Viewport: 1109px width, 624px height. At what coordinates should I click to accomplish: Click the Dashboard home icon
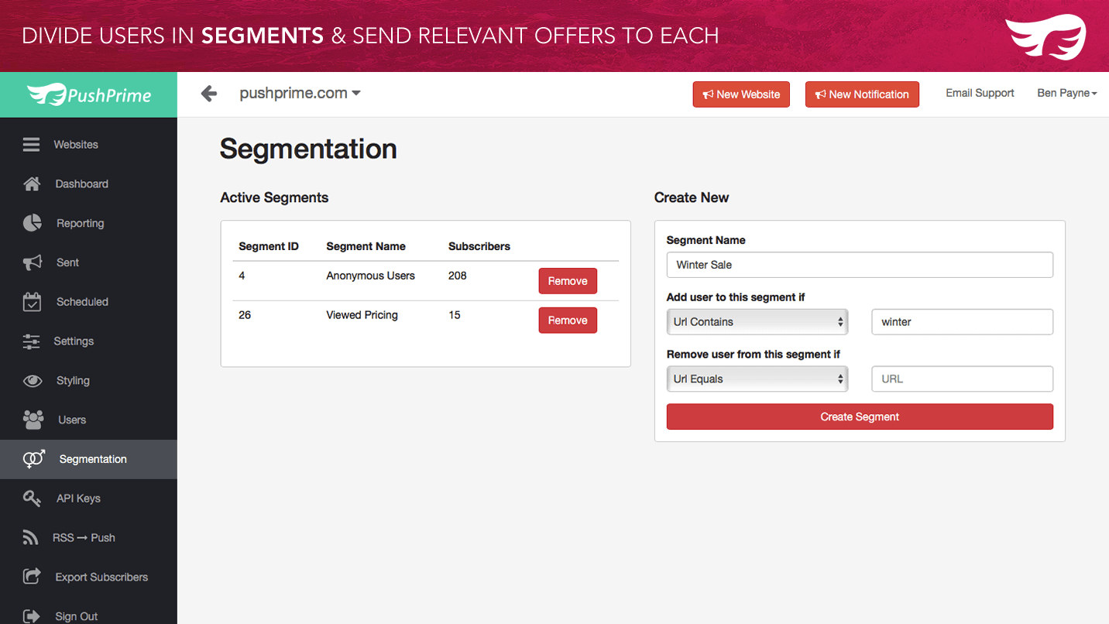(x=32, y=184)
